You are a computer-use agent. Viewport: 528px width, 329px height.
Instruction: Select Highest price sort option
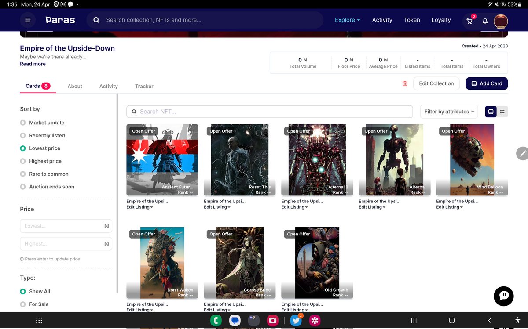pyautogui.click(x=40, y=161)
